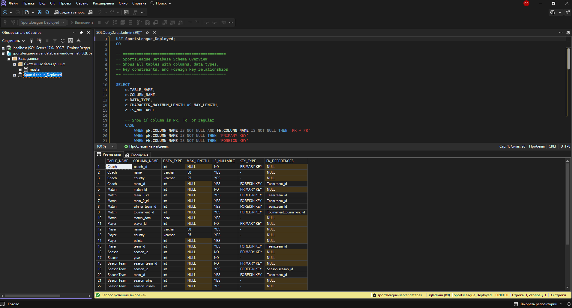Open the SportsLeague_Deployed database dropdown
572x308 pixels.
click(x=42, y=22)
